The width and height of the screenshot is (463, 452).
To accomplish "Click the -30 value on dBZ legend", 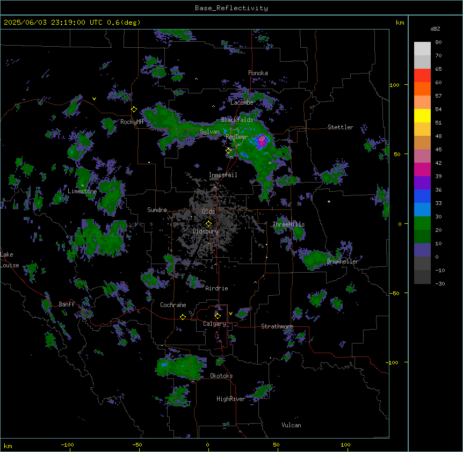I will coord(440,283).
